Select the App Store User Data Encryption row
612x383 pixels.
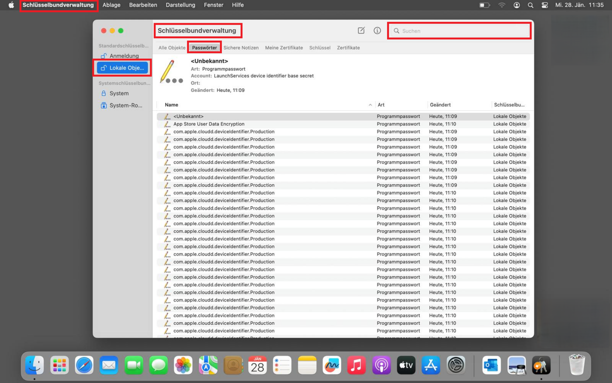click(209, 124)
